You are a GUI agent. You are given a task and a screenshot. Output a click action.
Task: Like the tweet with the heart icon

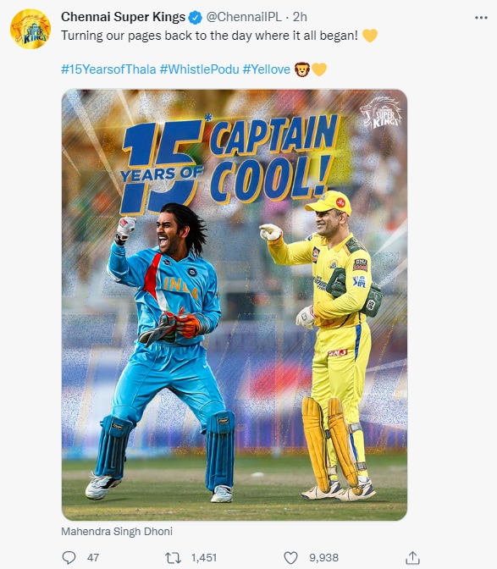click(x=290, y=557)
